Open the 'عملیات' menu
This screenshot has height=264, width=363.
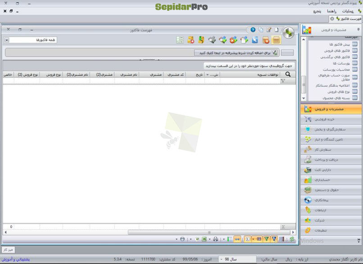pyautogui.click(x=348, y=11)
